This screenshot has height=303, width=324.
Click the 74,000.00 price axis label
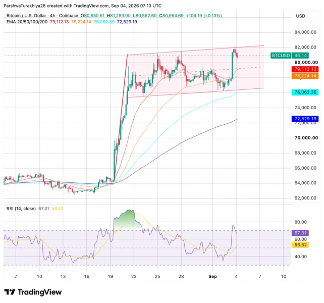305,108
